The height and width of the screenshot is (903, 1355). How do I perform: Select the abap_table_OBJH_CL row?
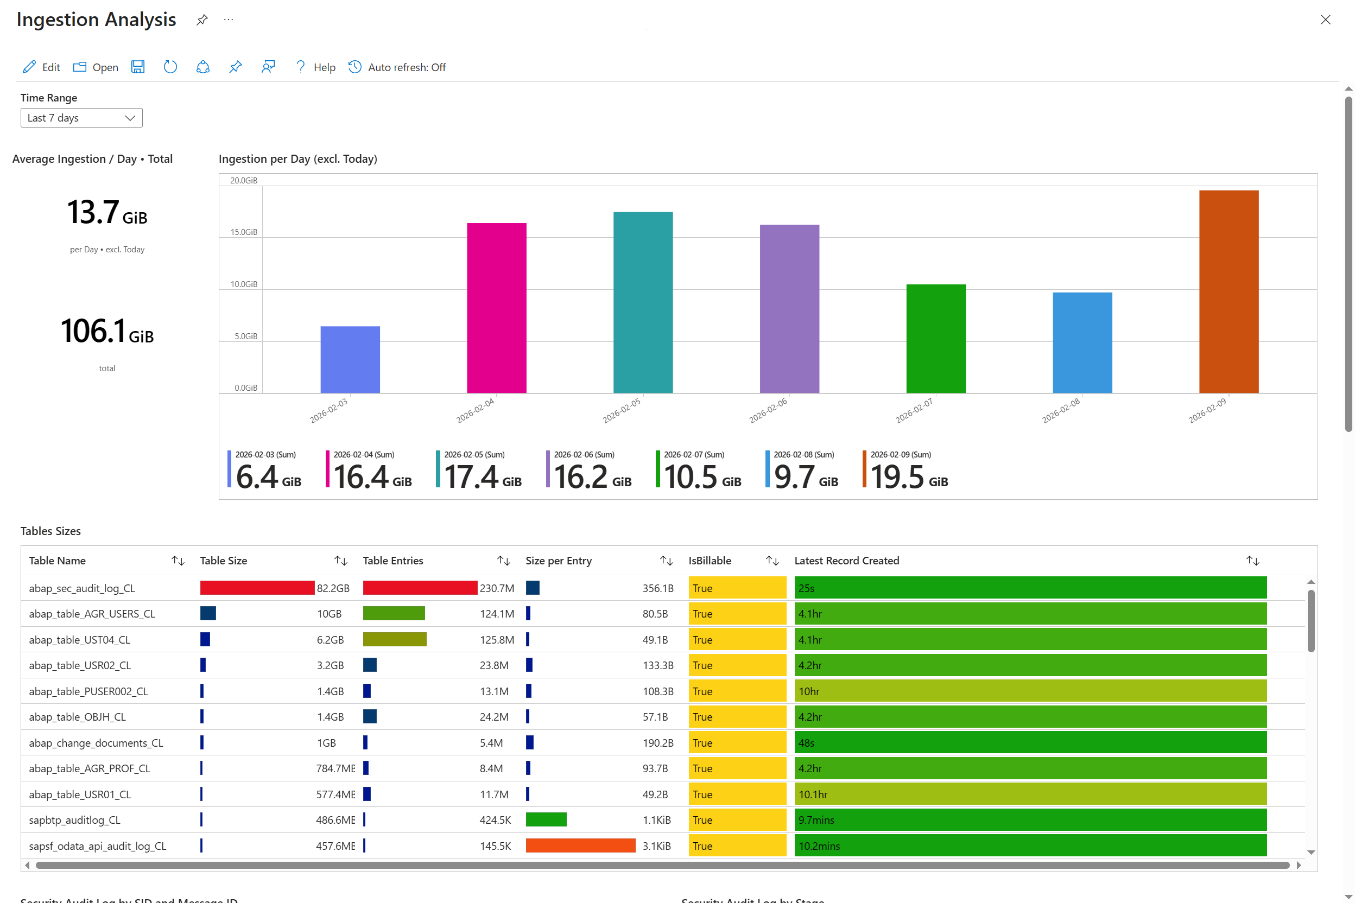tap(662, 717)
